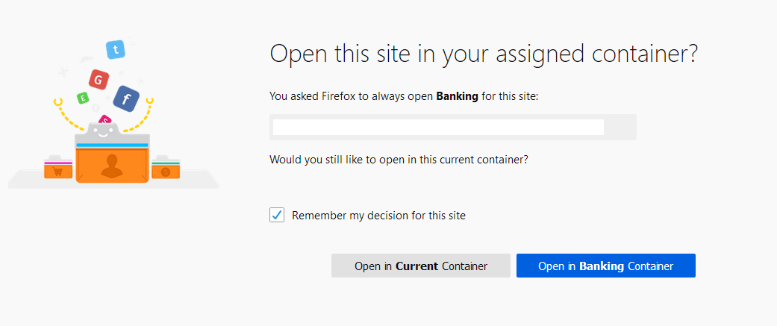Click the bold 'Banking' container name text

(458, 96)
